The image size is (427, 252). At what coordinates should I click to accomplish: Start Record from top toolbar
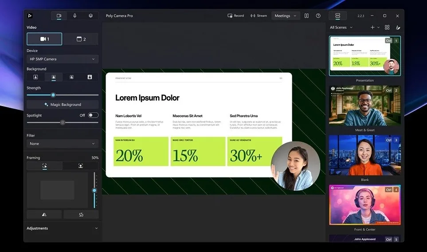[236, 16]
